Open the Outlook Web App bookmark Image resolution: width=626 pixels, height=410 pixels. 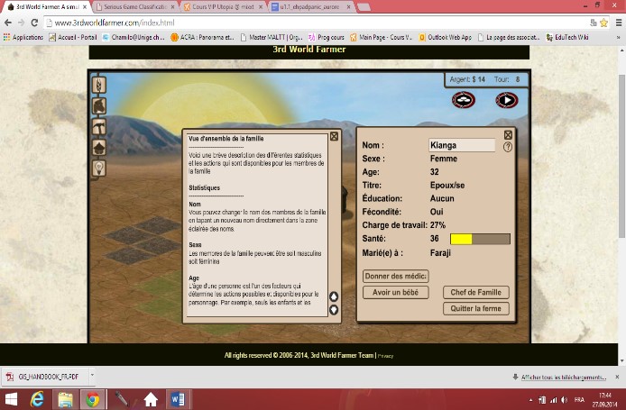point(446,37)
